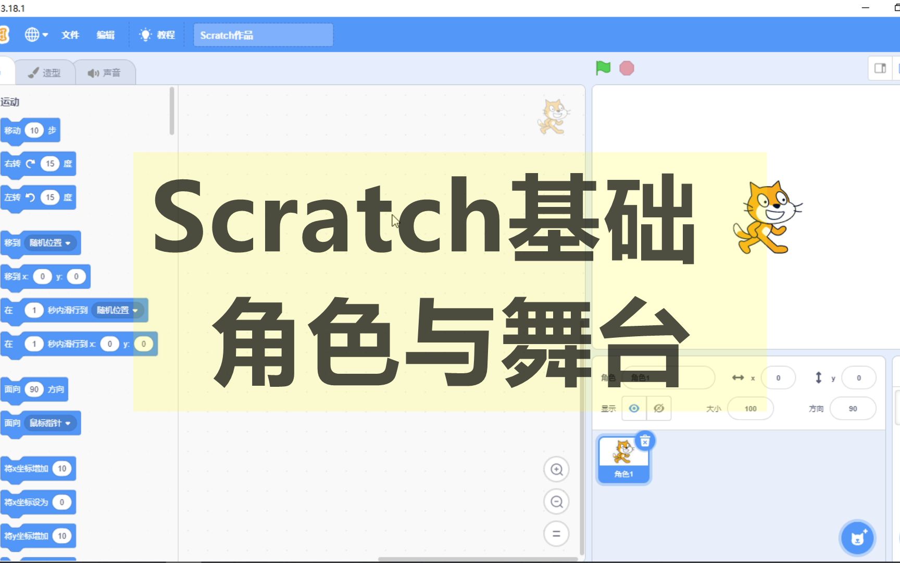Click the 0 value in 将x坐标设为 block
Image resolution: width=900 pixels, height=563 pixels.
click(x=61, y=502)
